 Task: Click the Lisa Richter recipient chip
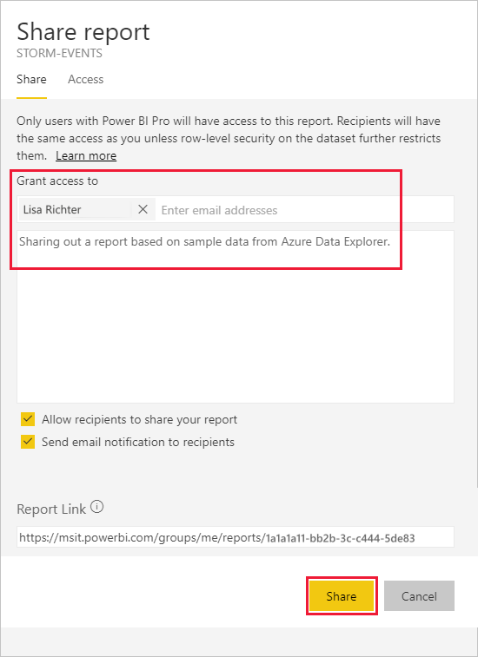(76, 209)
